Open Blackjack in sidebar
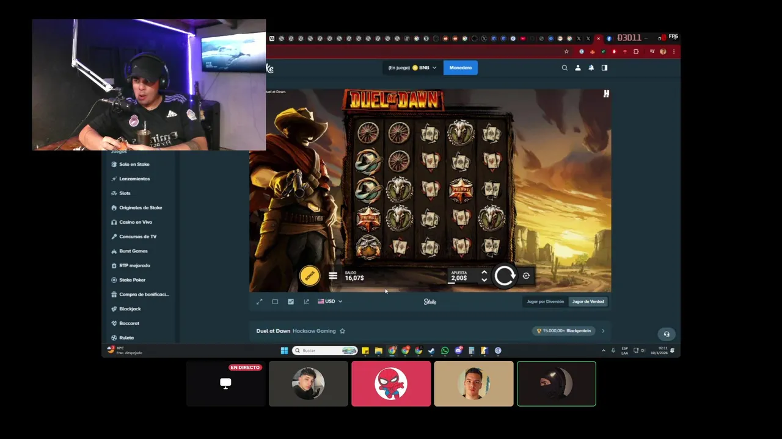The width and height of the screenshot is (782, 439). 130,309
